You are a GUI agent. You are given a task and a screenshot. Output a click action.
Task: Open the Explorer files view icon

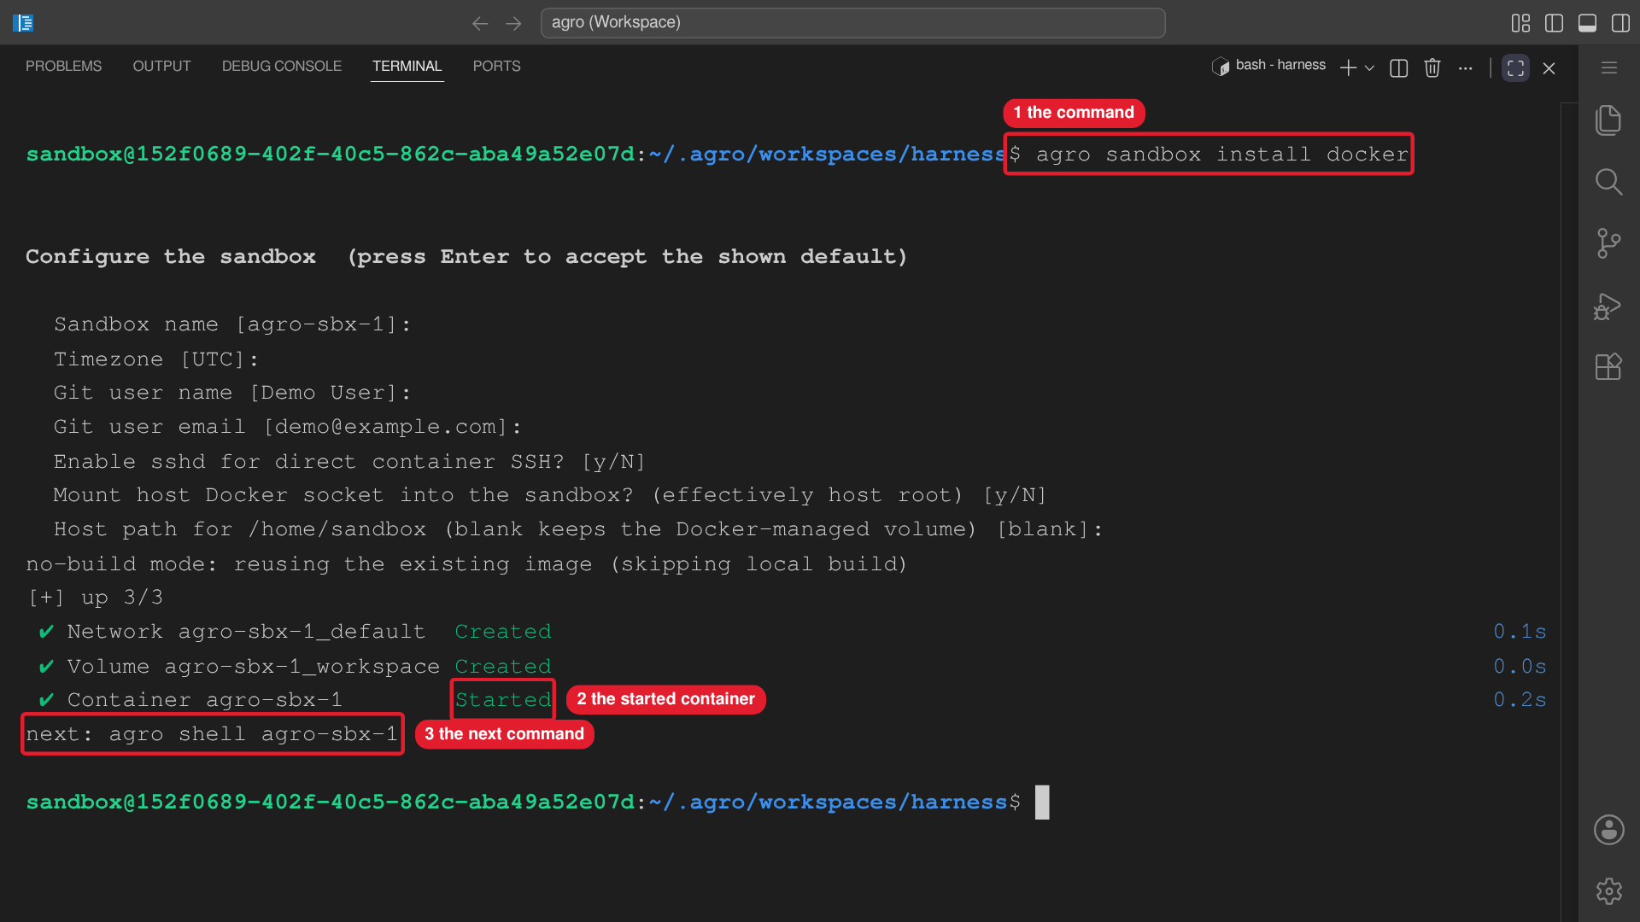pyautogui.click(x=1608, y=120)
